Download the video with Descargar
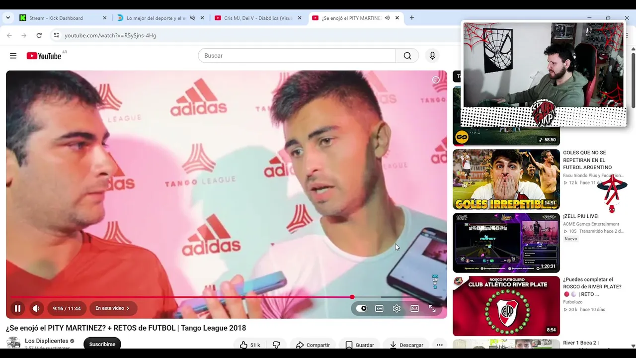Screen dimensions: 636x358 pyautogui.click(x=406, y=345)
